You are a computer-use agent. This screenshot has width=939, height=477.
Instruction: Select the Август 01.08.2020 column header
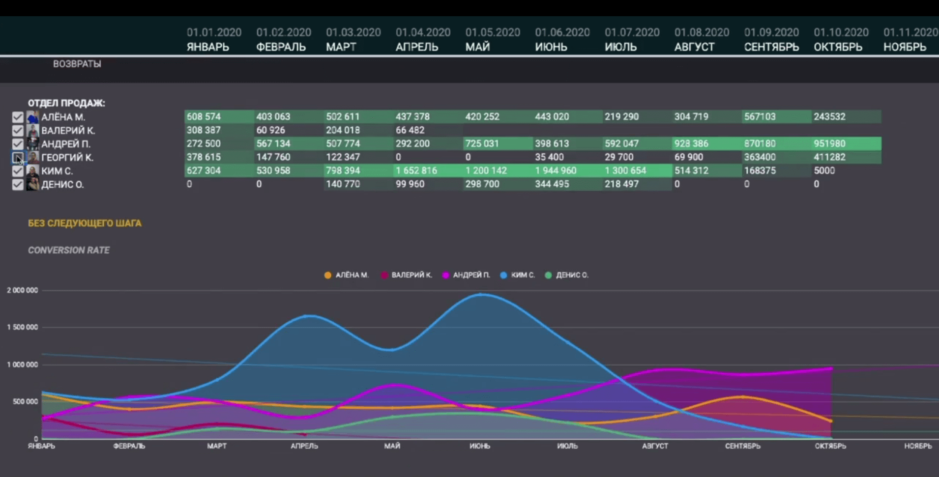tap(702, 40)
